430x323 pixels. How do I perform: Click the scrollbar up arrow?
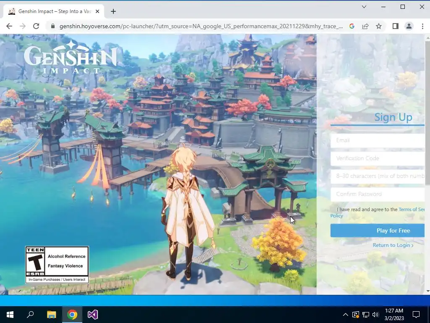coord(427,37)
